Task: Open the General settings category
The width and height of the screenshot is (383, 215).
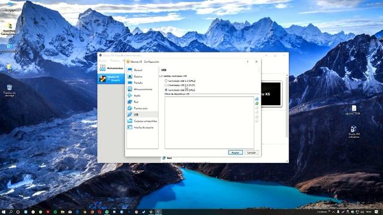Action: pos(142,70)
